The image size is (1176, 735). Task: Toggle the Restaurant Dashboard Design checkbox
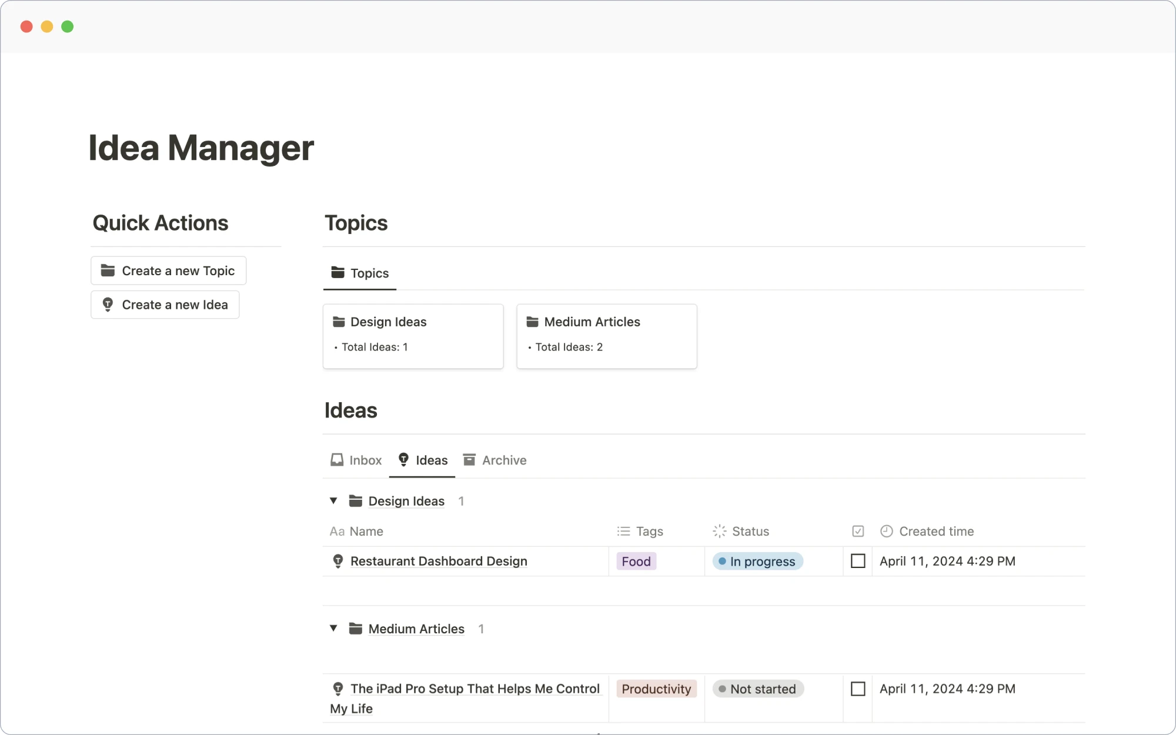(x=858, y=560)
